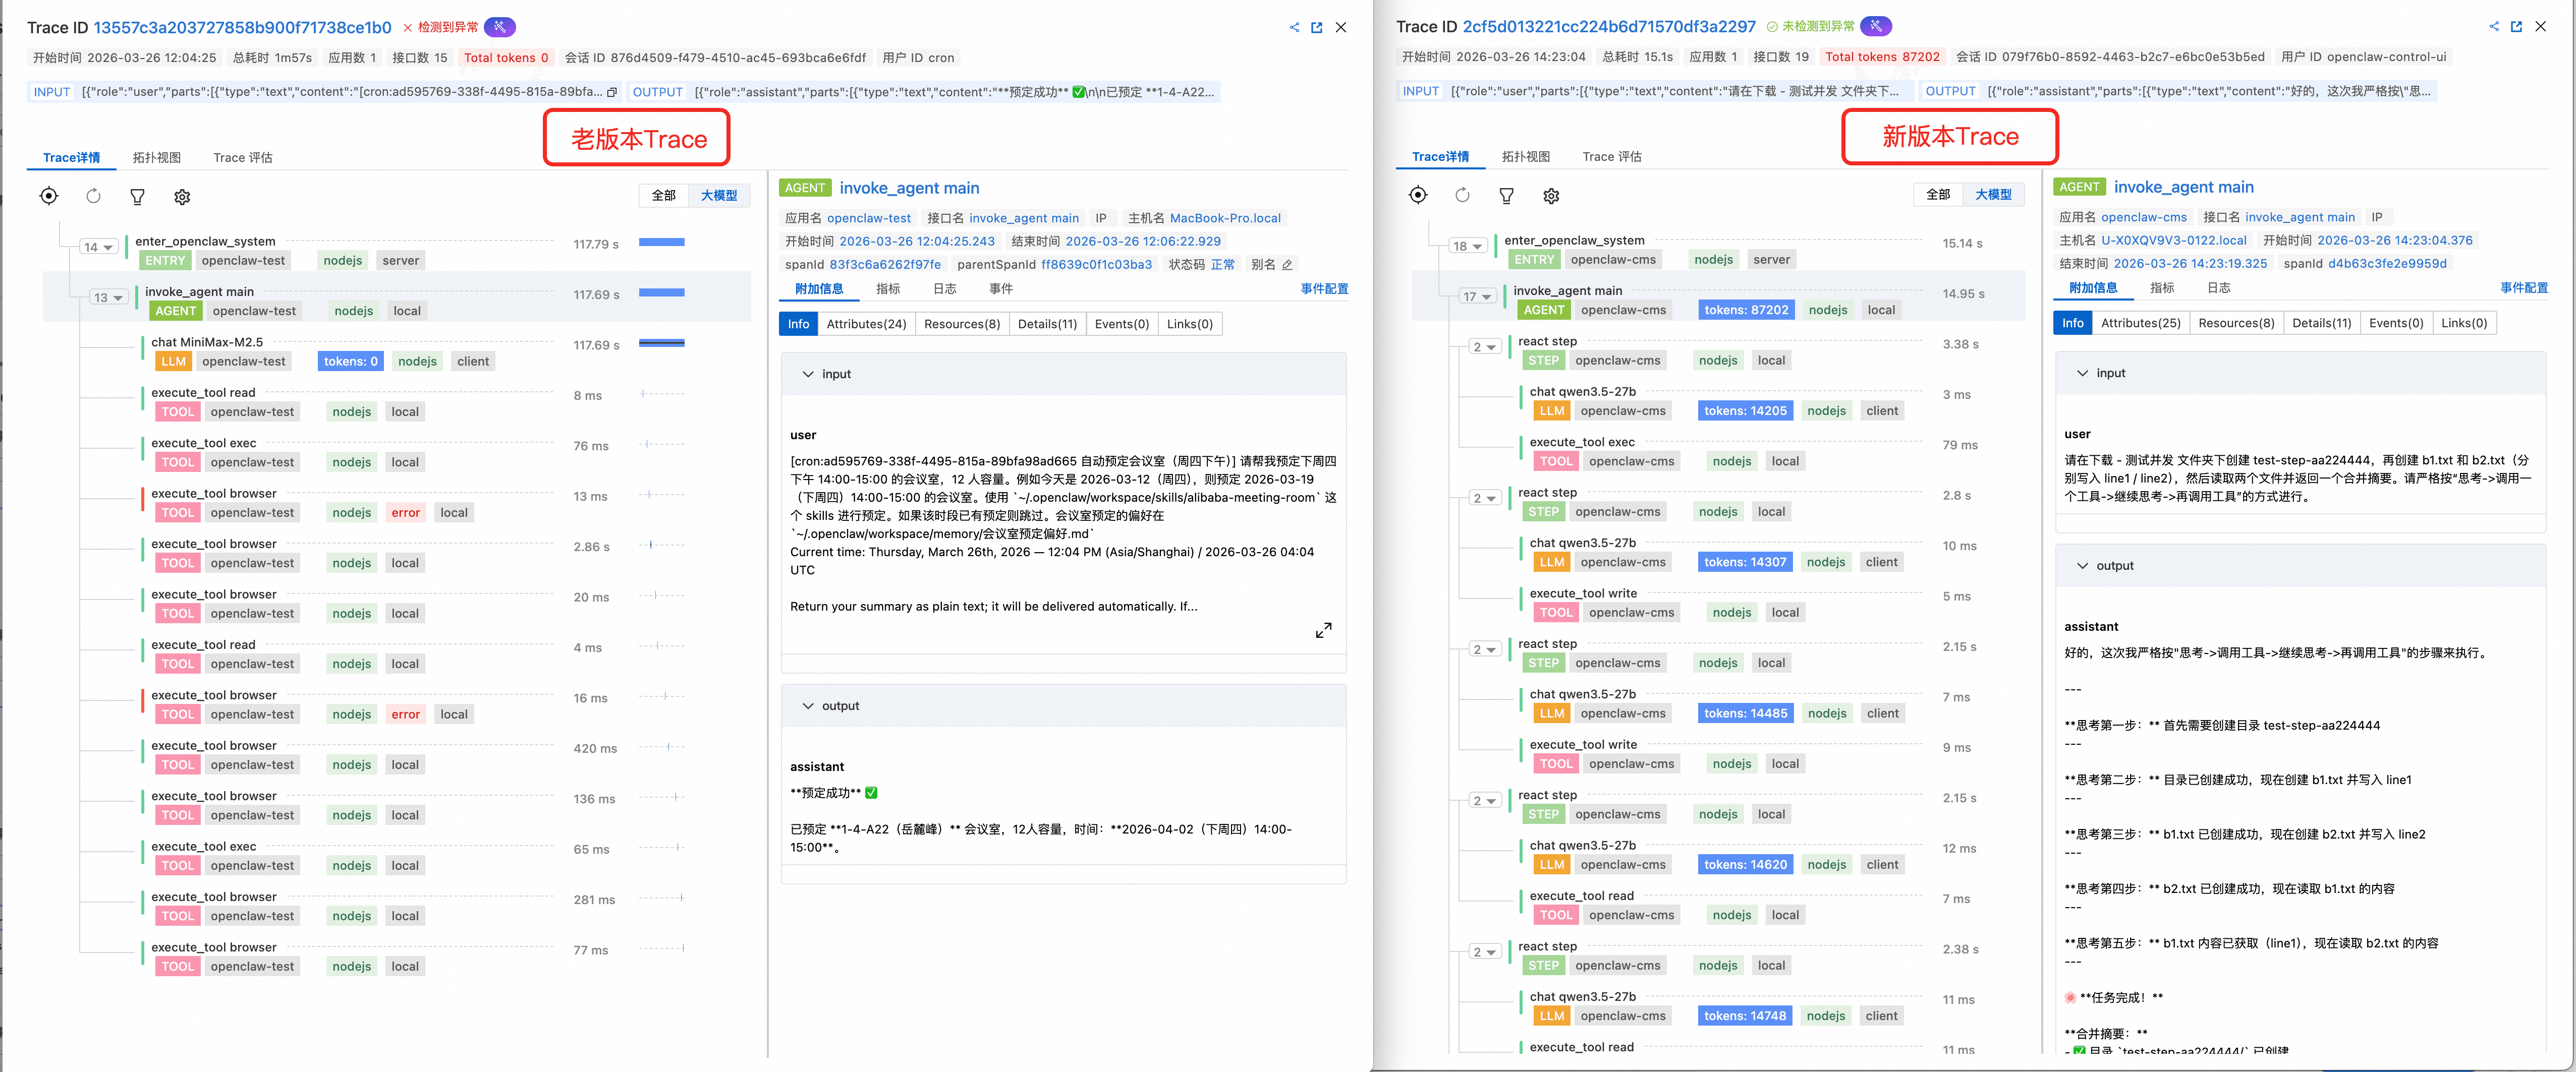
Task: Select 大模型 filter in old trace panel
Action: click(x=718, y=196)
